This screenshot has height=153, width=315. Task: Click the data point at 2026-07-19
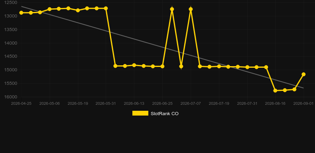click(219, 66)
